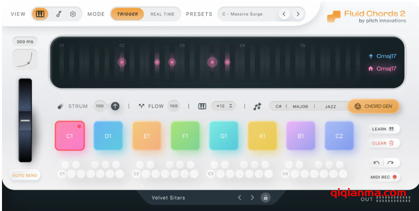This screenshot has height=211, width=419.
Task: Trigger the purple B1 chord pad
Action: [x=300, y=136]
